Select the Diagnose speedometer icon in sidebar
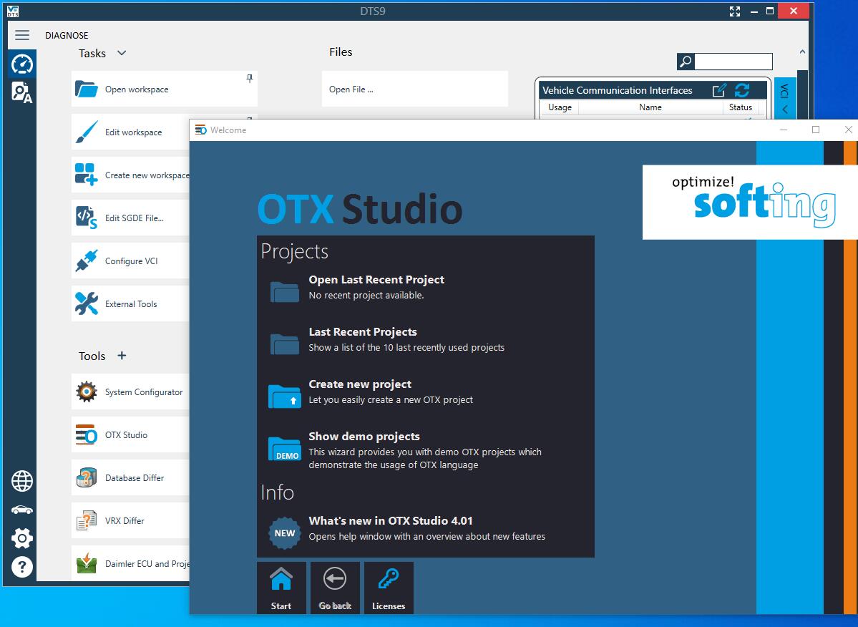 (x=22, y=64)
